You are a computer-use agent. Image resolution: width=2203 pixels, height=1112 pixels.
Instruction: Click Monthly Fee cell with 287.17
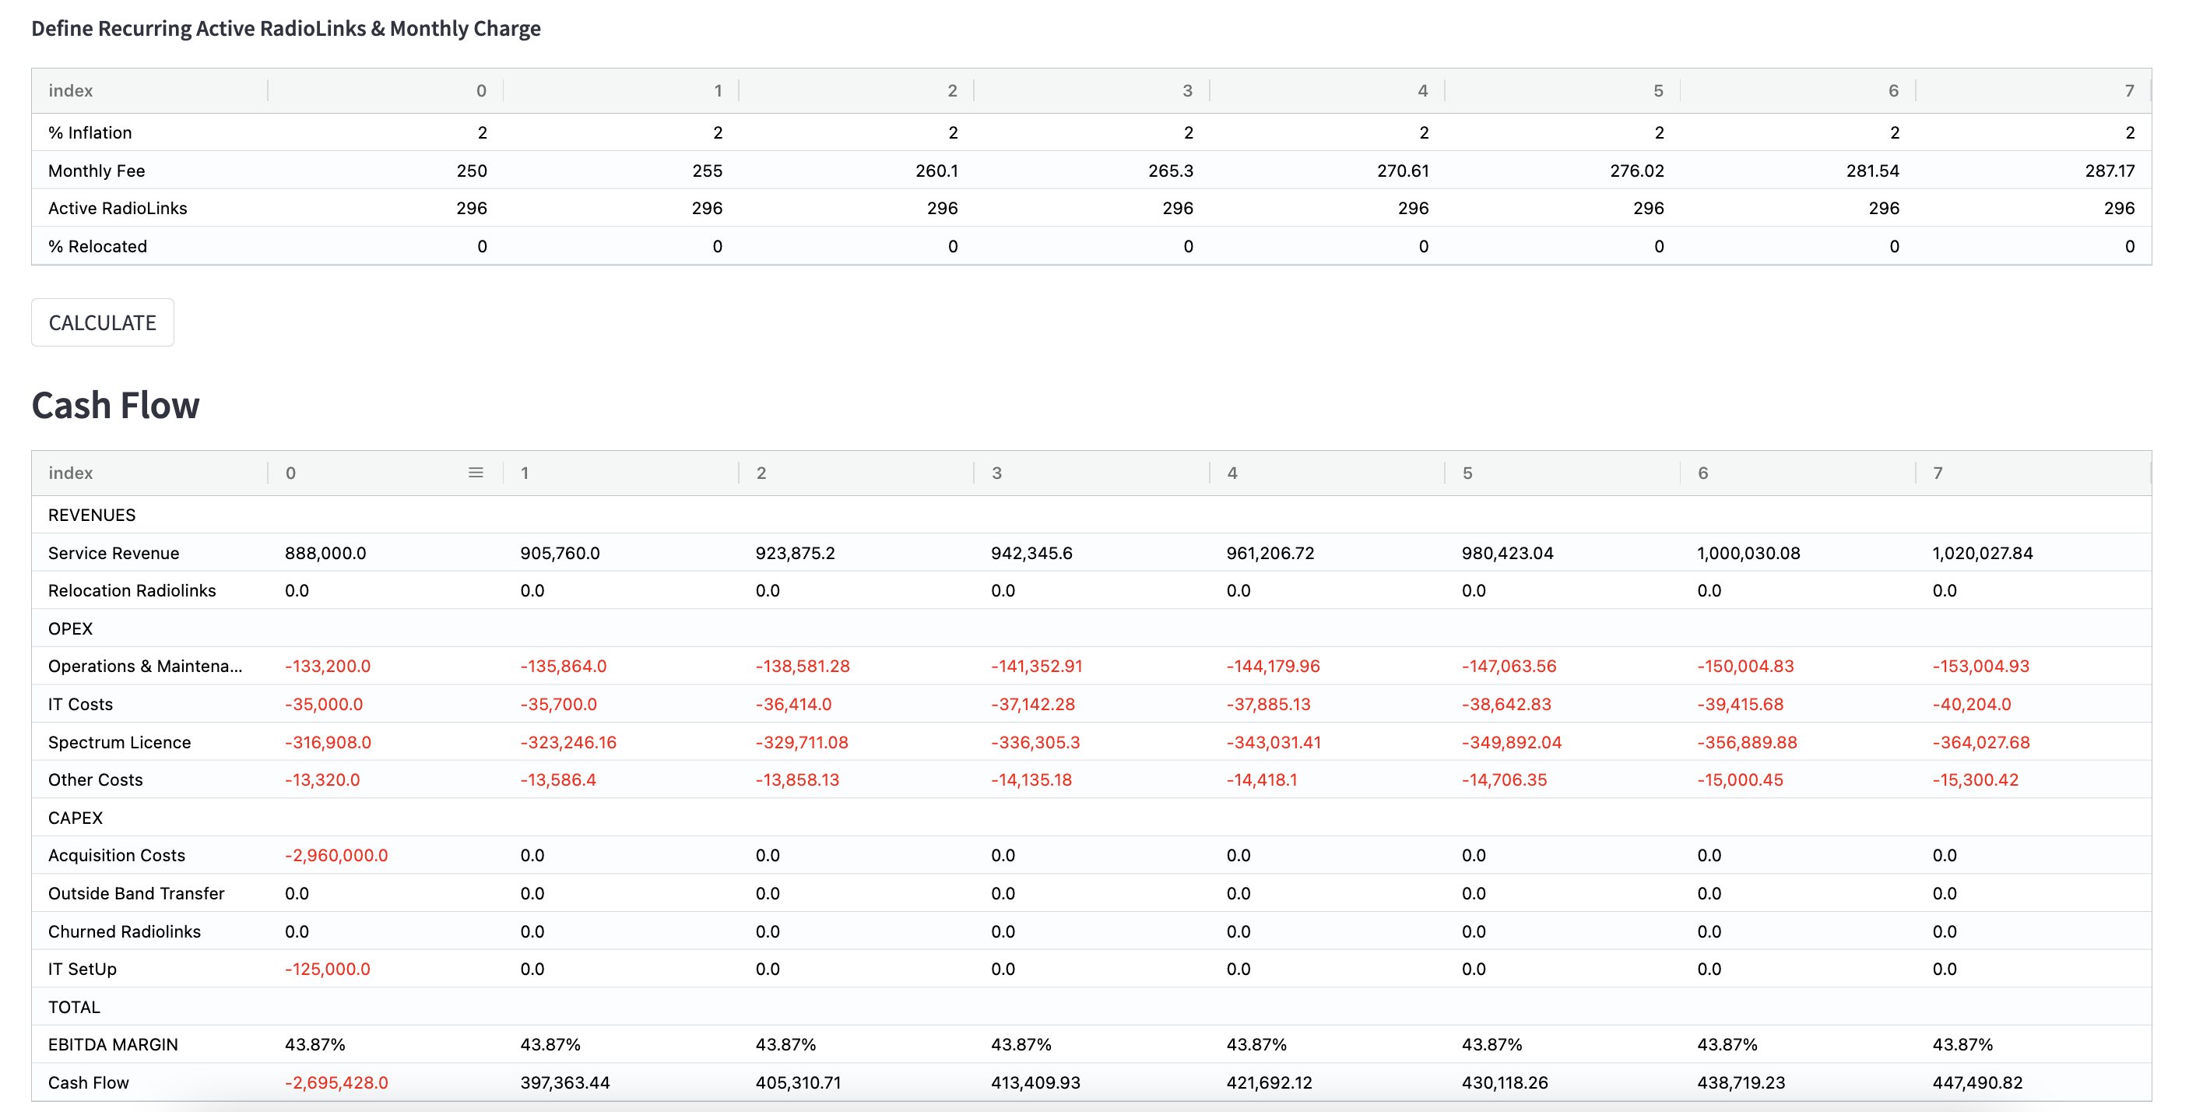click(2109, 171)
